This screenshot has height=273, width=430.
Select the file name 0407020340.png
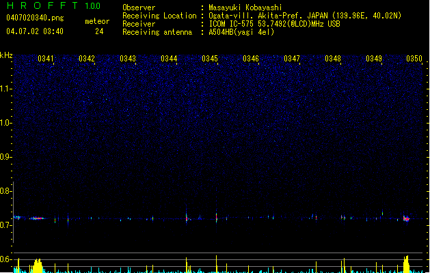[35, 18]
